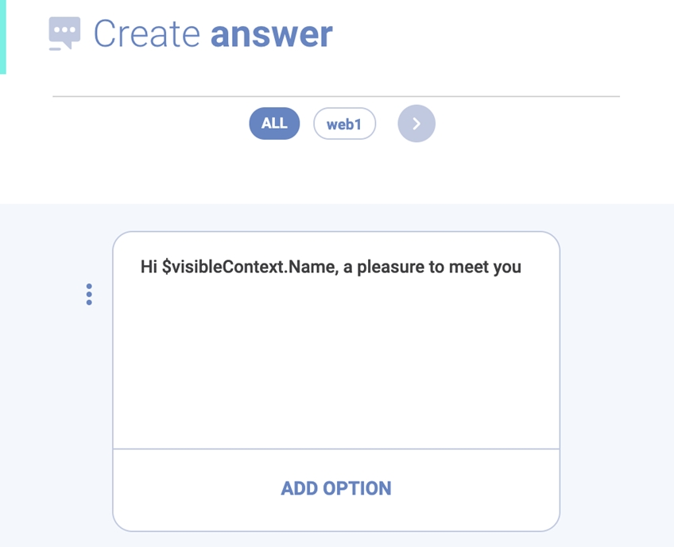Click the chat bubble icon beside Create answer
674x547 pixels.
(x=64, y=34)
